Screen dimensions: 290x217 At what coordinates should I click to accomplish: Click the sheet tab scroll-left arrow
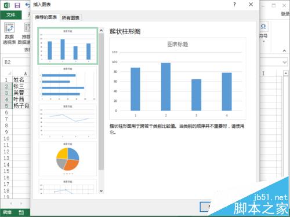(11, 203)
